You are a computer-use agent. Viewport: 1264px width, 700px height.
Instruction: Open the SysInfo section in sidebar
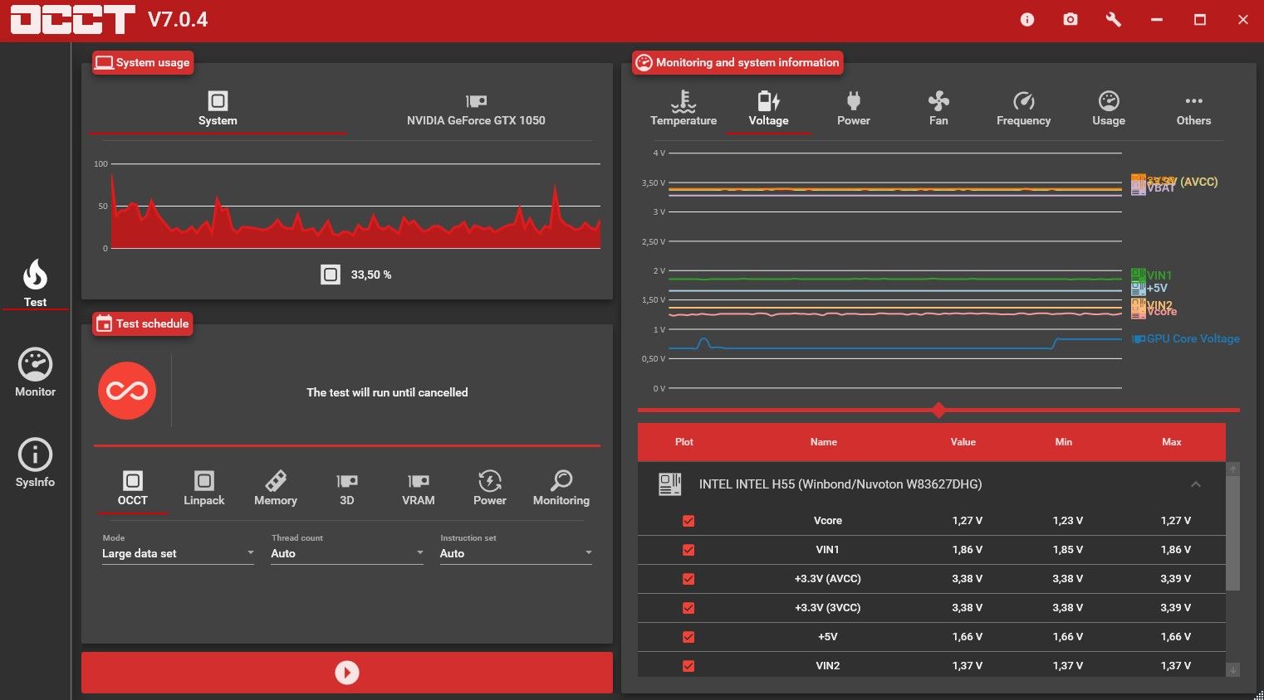(x=35, y=463)
